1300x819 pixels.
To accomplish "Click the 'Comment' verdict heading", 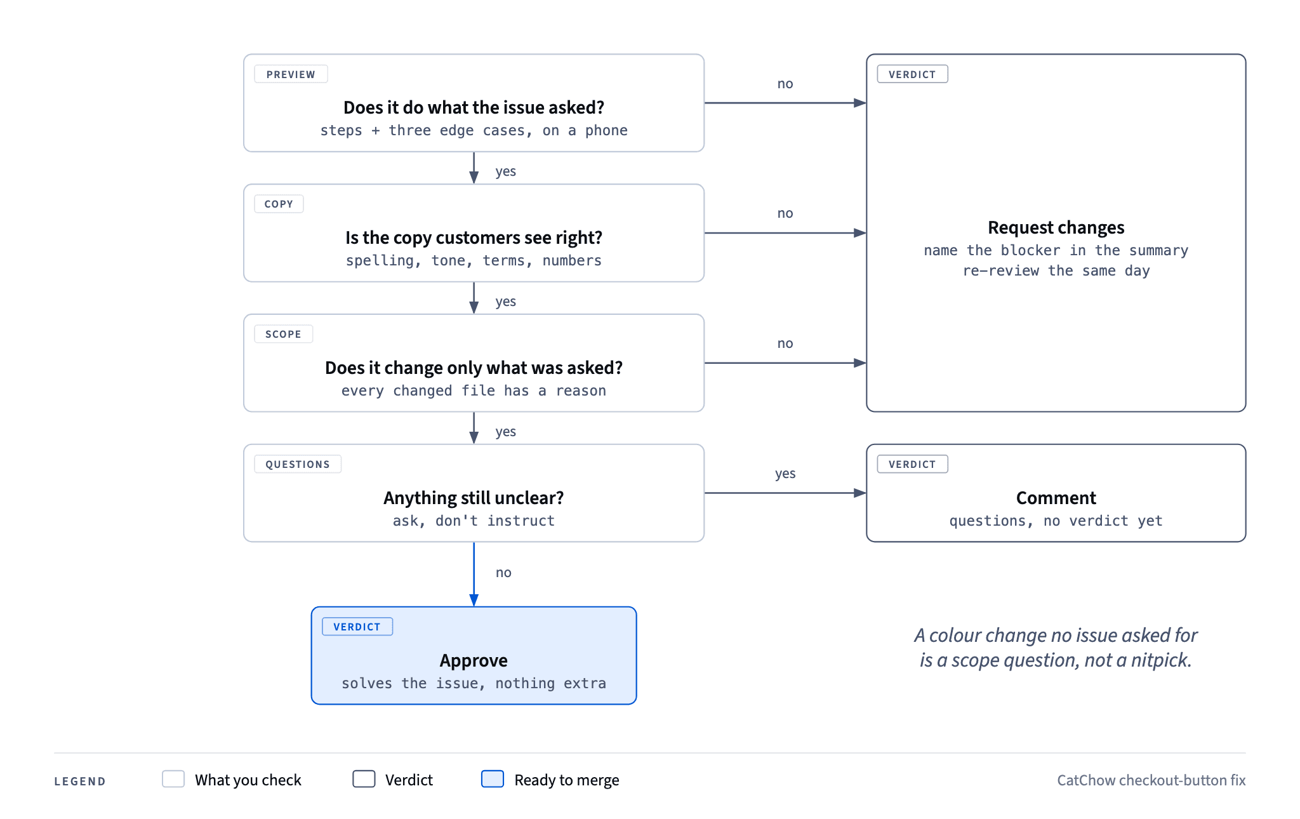I will click(1056, 498).
